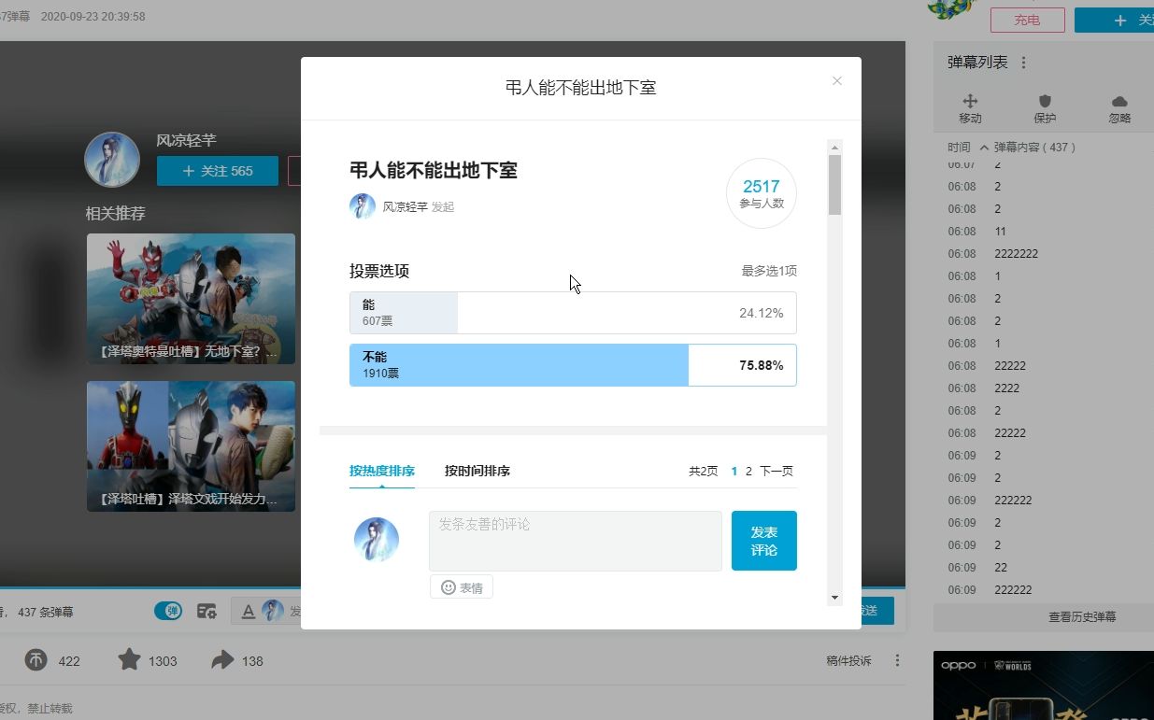Select the 不能 vote option
Image resolution: width=1154 pixels, height=720 pixels.
click(573, 365)
